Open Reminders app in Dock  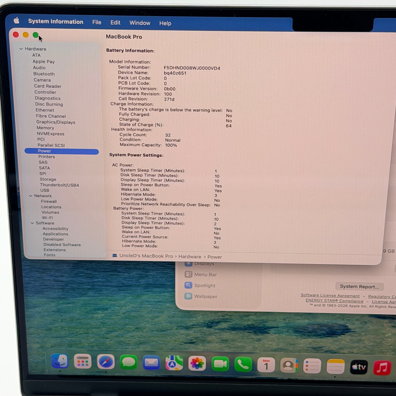312,366
